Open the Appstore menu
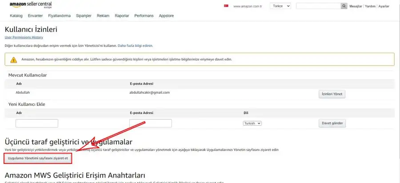 (x=166, y=16)
